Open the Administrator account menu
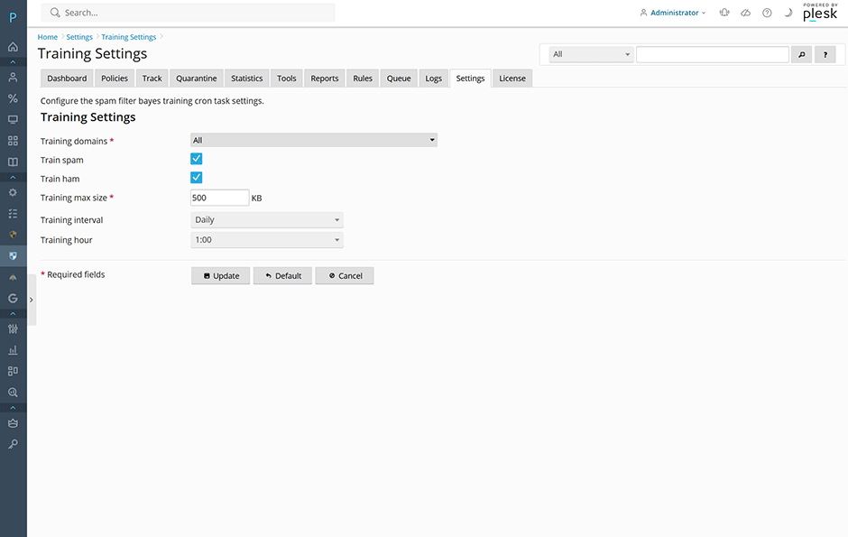This screenshot has width=848, height=537. click(x=672, y=13)
